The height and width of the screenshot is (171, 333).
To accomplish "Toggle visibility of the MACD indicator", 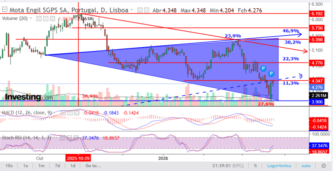I will click(x=63, y=113).
